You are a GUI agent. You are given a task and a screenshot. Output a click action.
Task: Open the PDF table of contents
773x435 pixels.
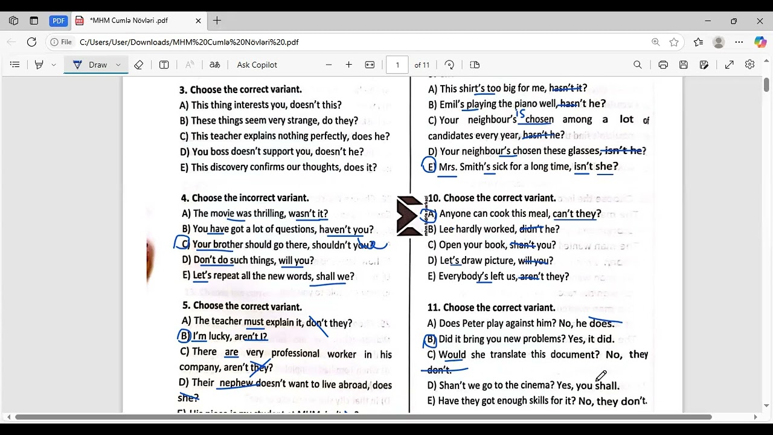click(x=15, y=65)
